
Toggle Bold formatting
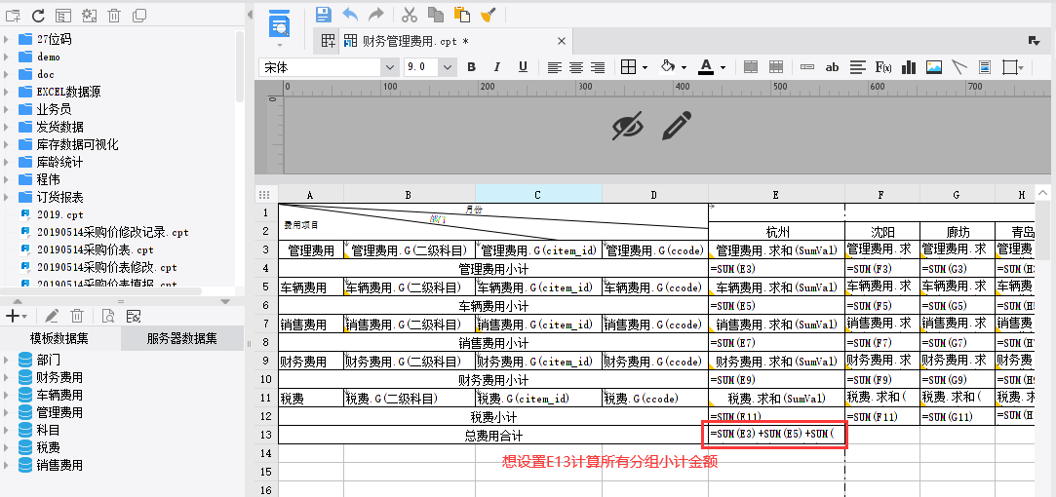click(472, 67)
